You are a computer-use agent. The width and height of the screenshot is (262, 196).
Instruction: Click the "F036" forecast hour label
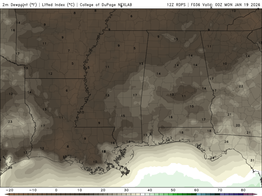[x=195, y=5]
